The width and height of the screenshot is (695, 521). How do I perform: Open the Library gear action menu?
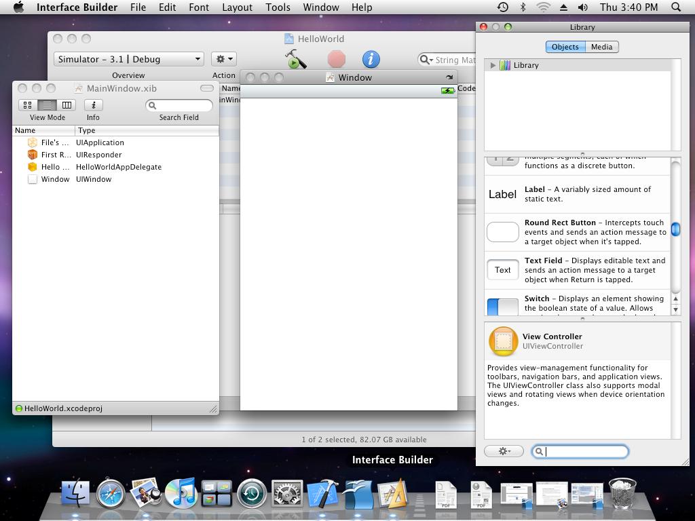[504, 451]
